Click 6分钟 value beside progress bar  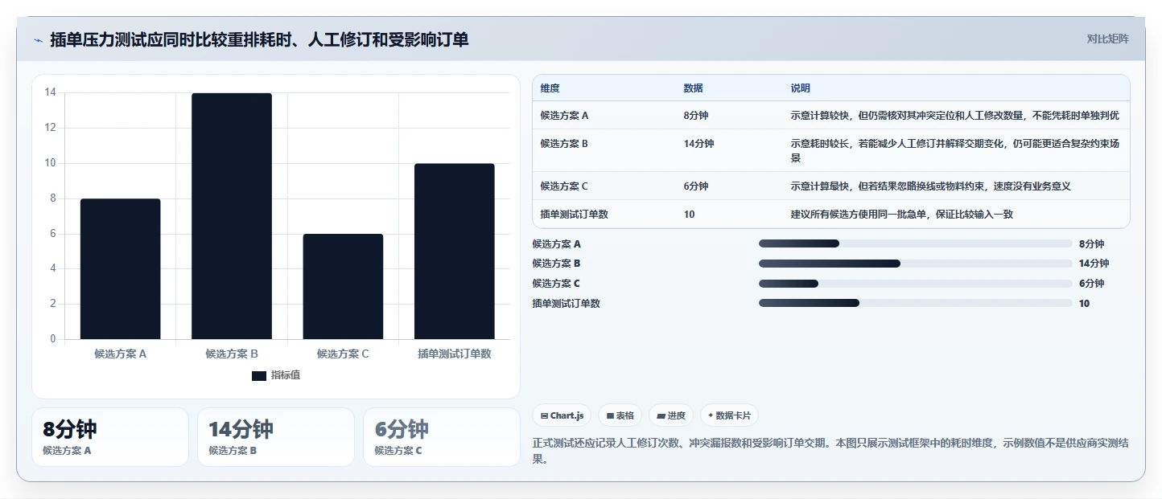[x=1092, y=283]
